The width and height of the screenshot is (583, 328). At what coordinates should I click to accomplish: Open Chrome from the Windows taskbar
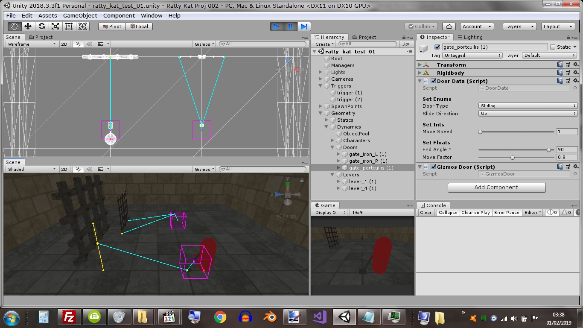(x=220, y=317)
